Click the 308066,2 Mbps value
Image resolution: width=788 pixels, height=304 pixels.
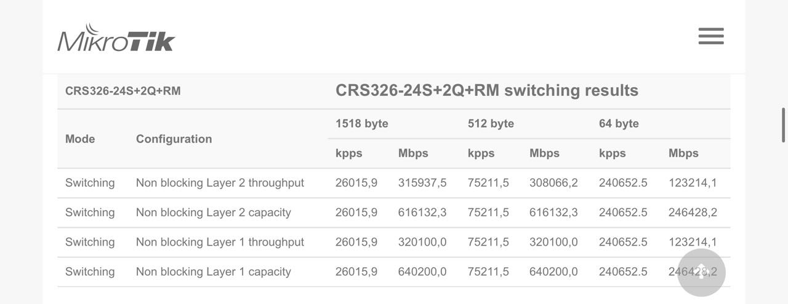(x=553, y=183)
